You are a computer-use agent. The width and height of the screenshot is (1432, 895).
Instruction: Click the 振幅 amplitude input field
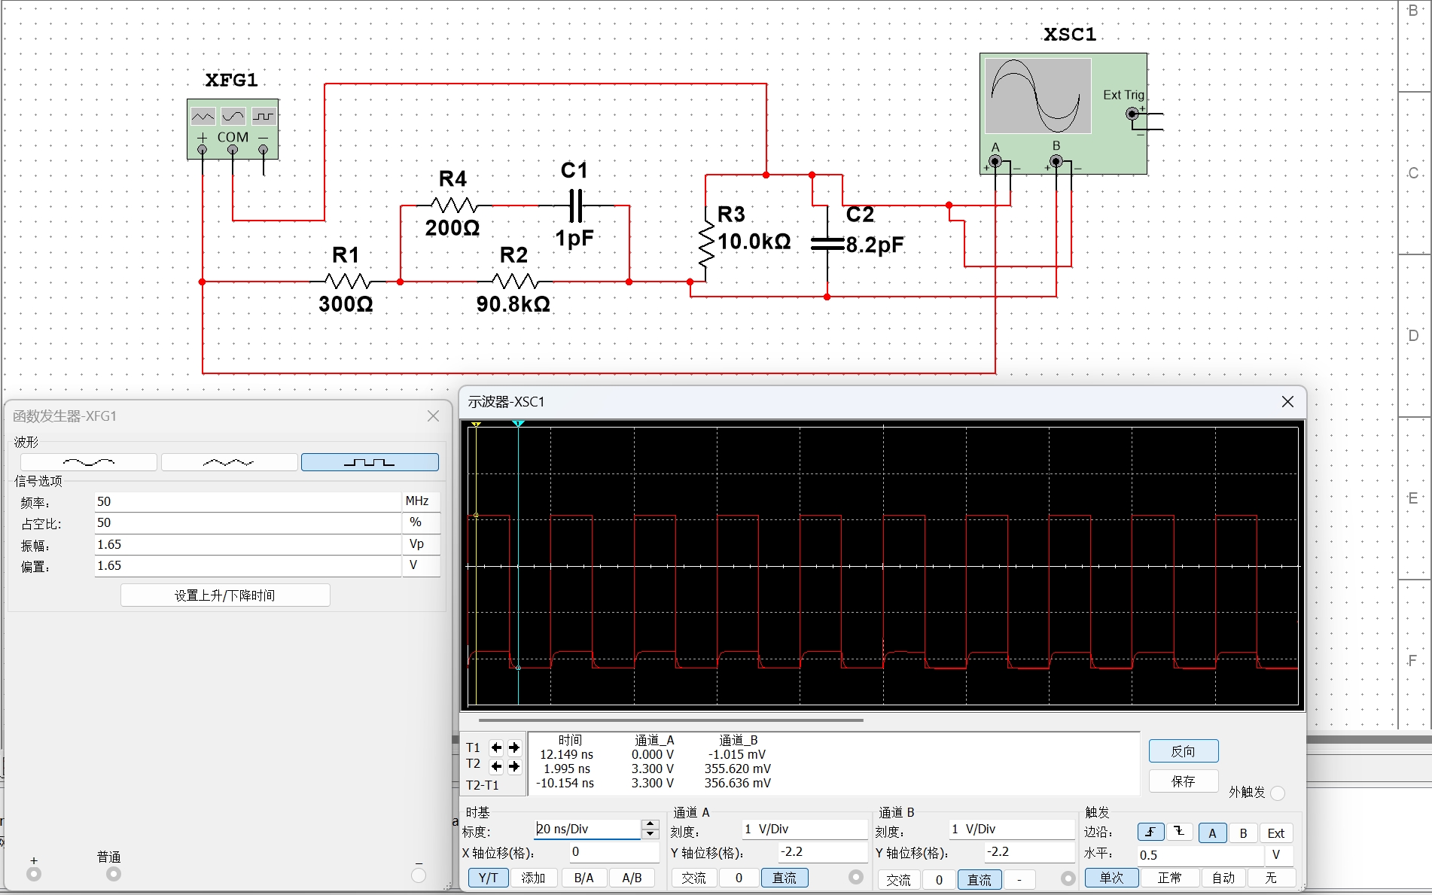coord(248,543)
